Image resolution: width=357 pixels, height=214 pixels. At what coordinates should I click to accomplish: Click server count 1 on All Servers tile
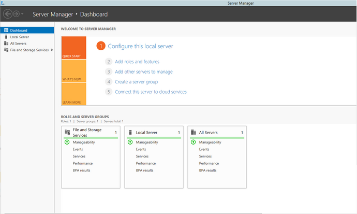click(x=242, y=133)
